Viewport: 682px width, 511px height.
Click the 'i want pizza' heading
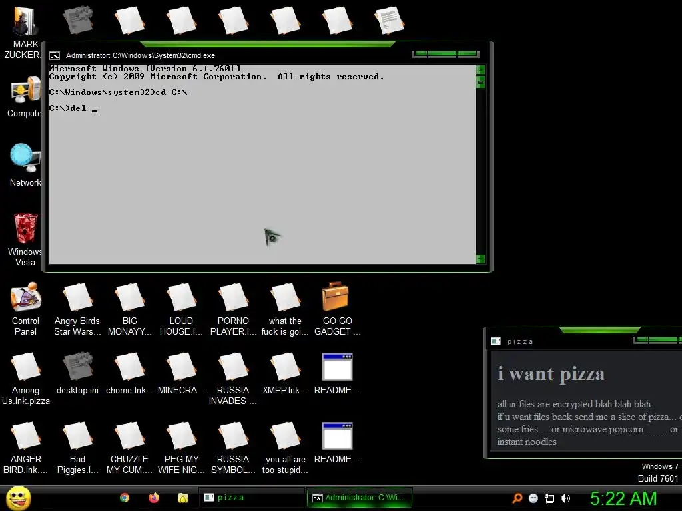point(551,374)
